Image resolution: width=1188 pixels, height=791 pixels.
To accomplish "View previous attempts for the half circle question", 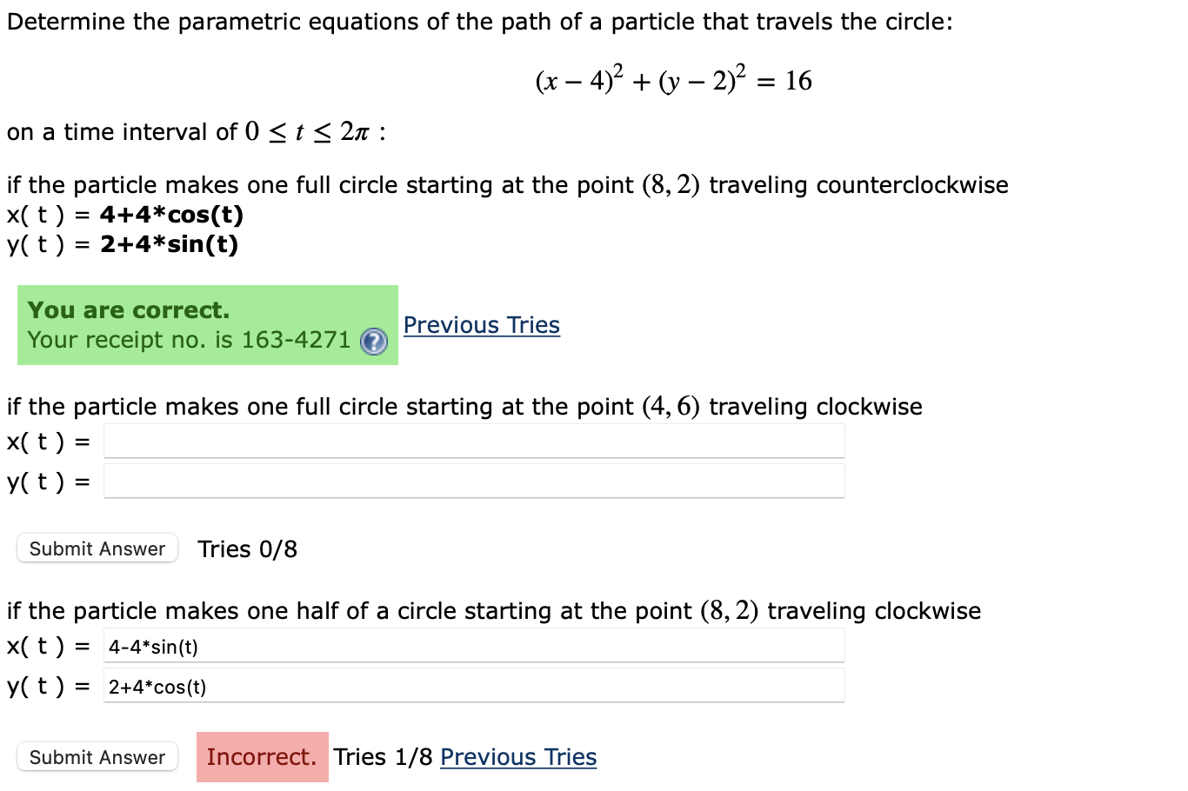I will 517,757.
